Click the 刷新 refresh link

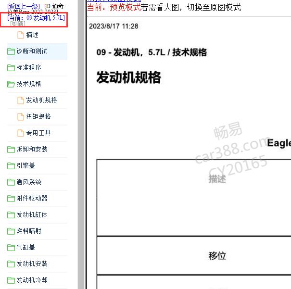pos(18,24)
